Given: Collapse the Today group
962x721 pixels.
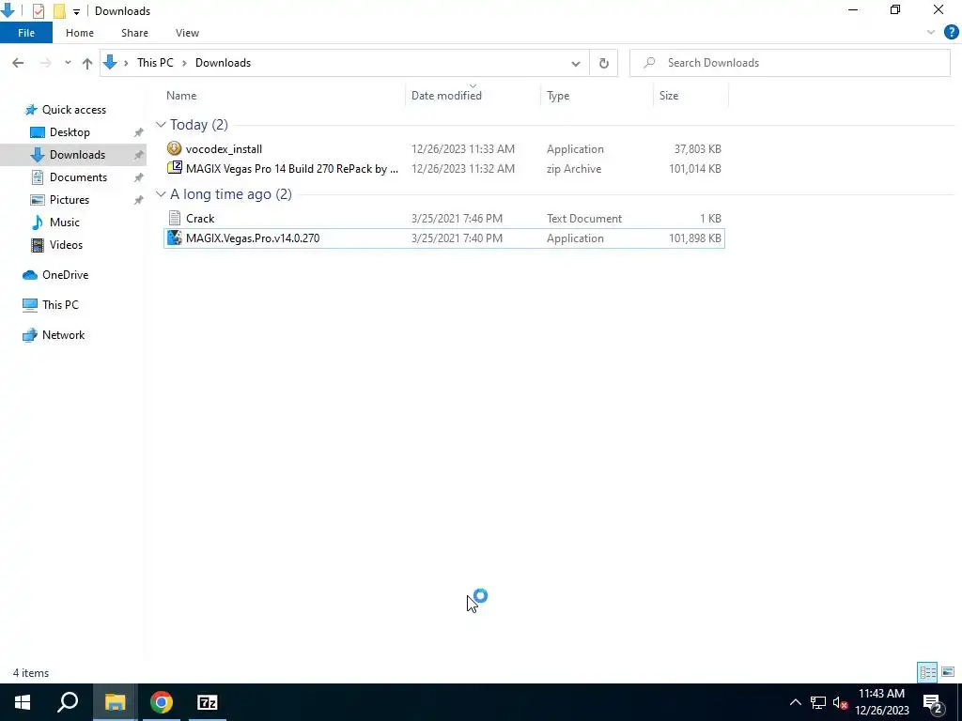Looking at the screenshot, I should point(161,125).
